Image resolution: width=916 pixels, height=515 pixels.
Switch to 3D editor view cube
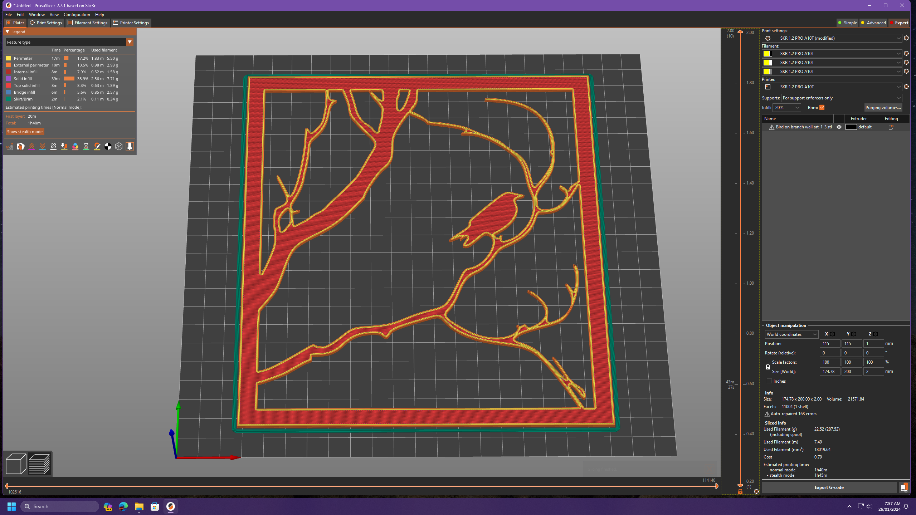(16, 464)
